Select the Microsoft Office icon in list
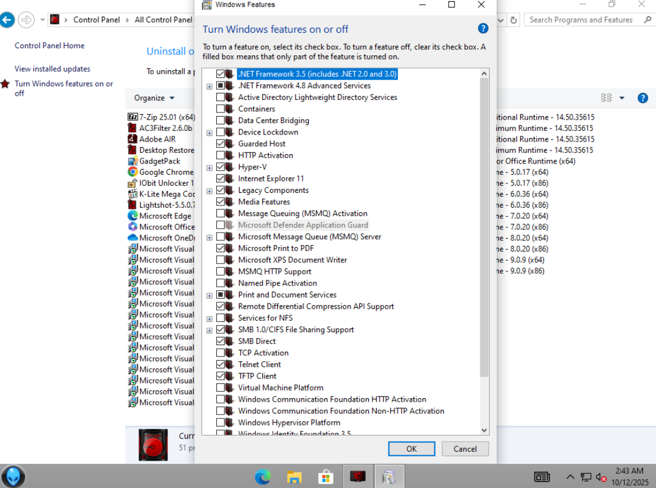The height and width of the screenshot is (488, 656). tap(133, 227)
